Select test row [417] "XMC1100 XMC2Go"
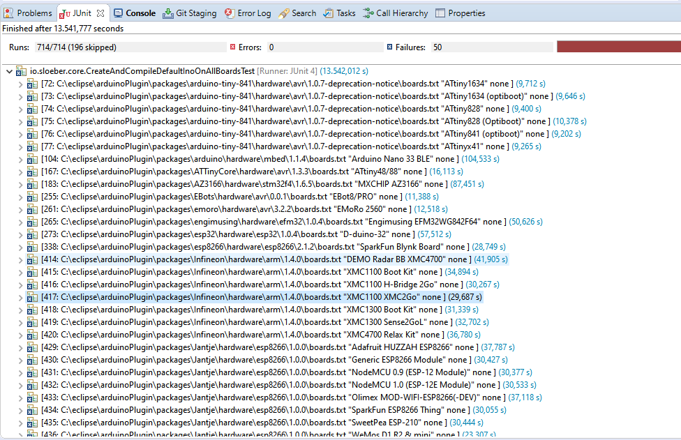681x440 pixels. pyautogui.click(x=262, y=298)
